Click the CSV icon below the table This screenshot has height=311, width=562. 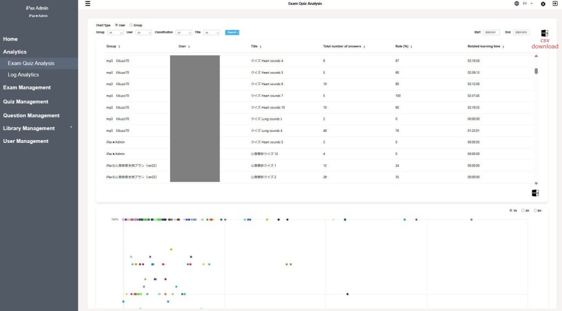(x=535, y=193)
